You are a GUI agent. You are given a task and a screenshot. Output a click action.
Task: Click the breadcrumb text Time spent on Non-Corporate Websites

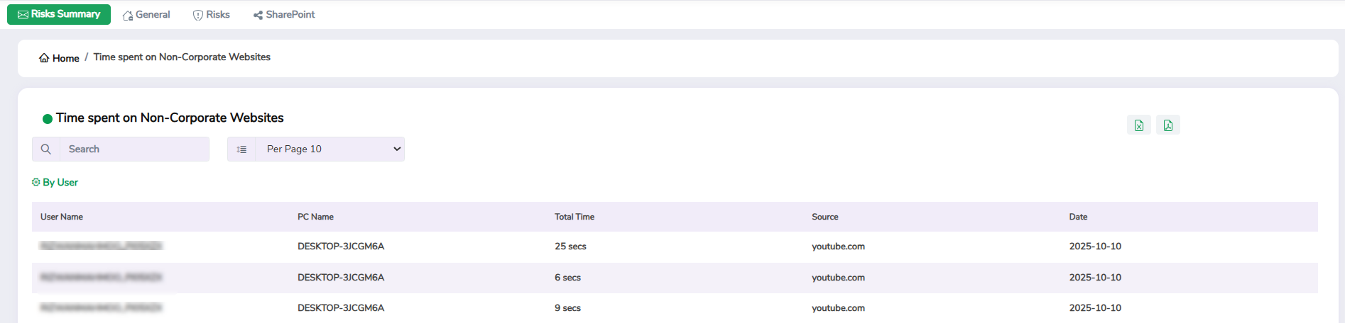point(182,57)
